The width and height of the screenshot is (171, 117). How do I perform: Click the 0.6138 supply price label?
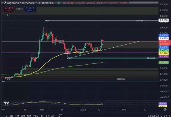tap(164, 20)
